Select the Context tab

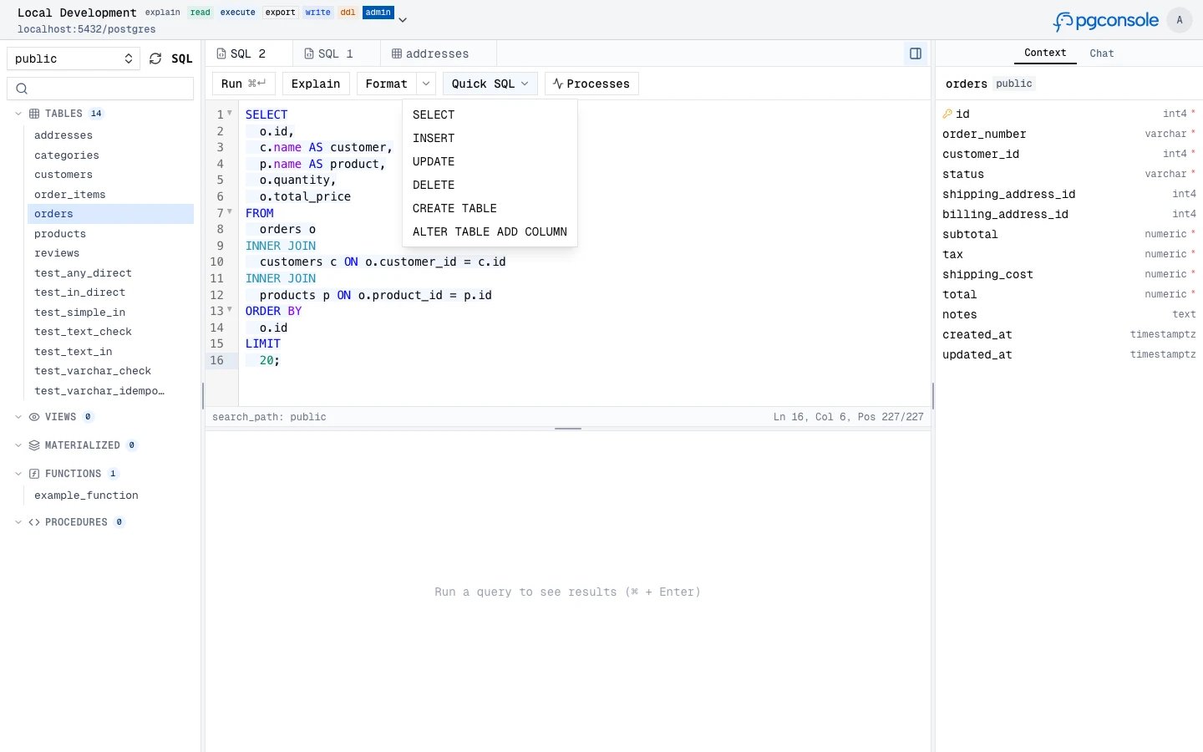tap(1045, 53)
